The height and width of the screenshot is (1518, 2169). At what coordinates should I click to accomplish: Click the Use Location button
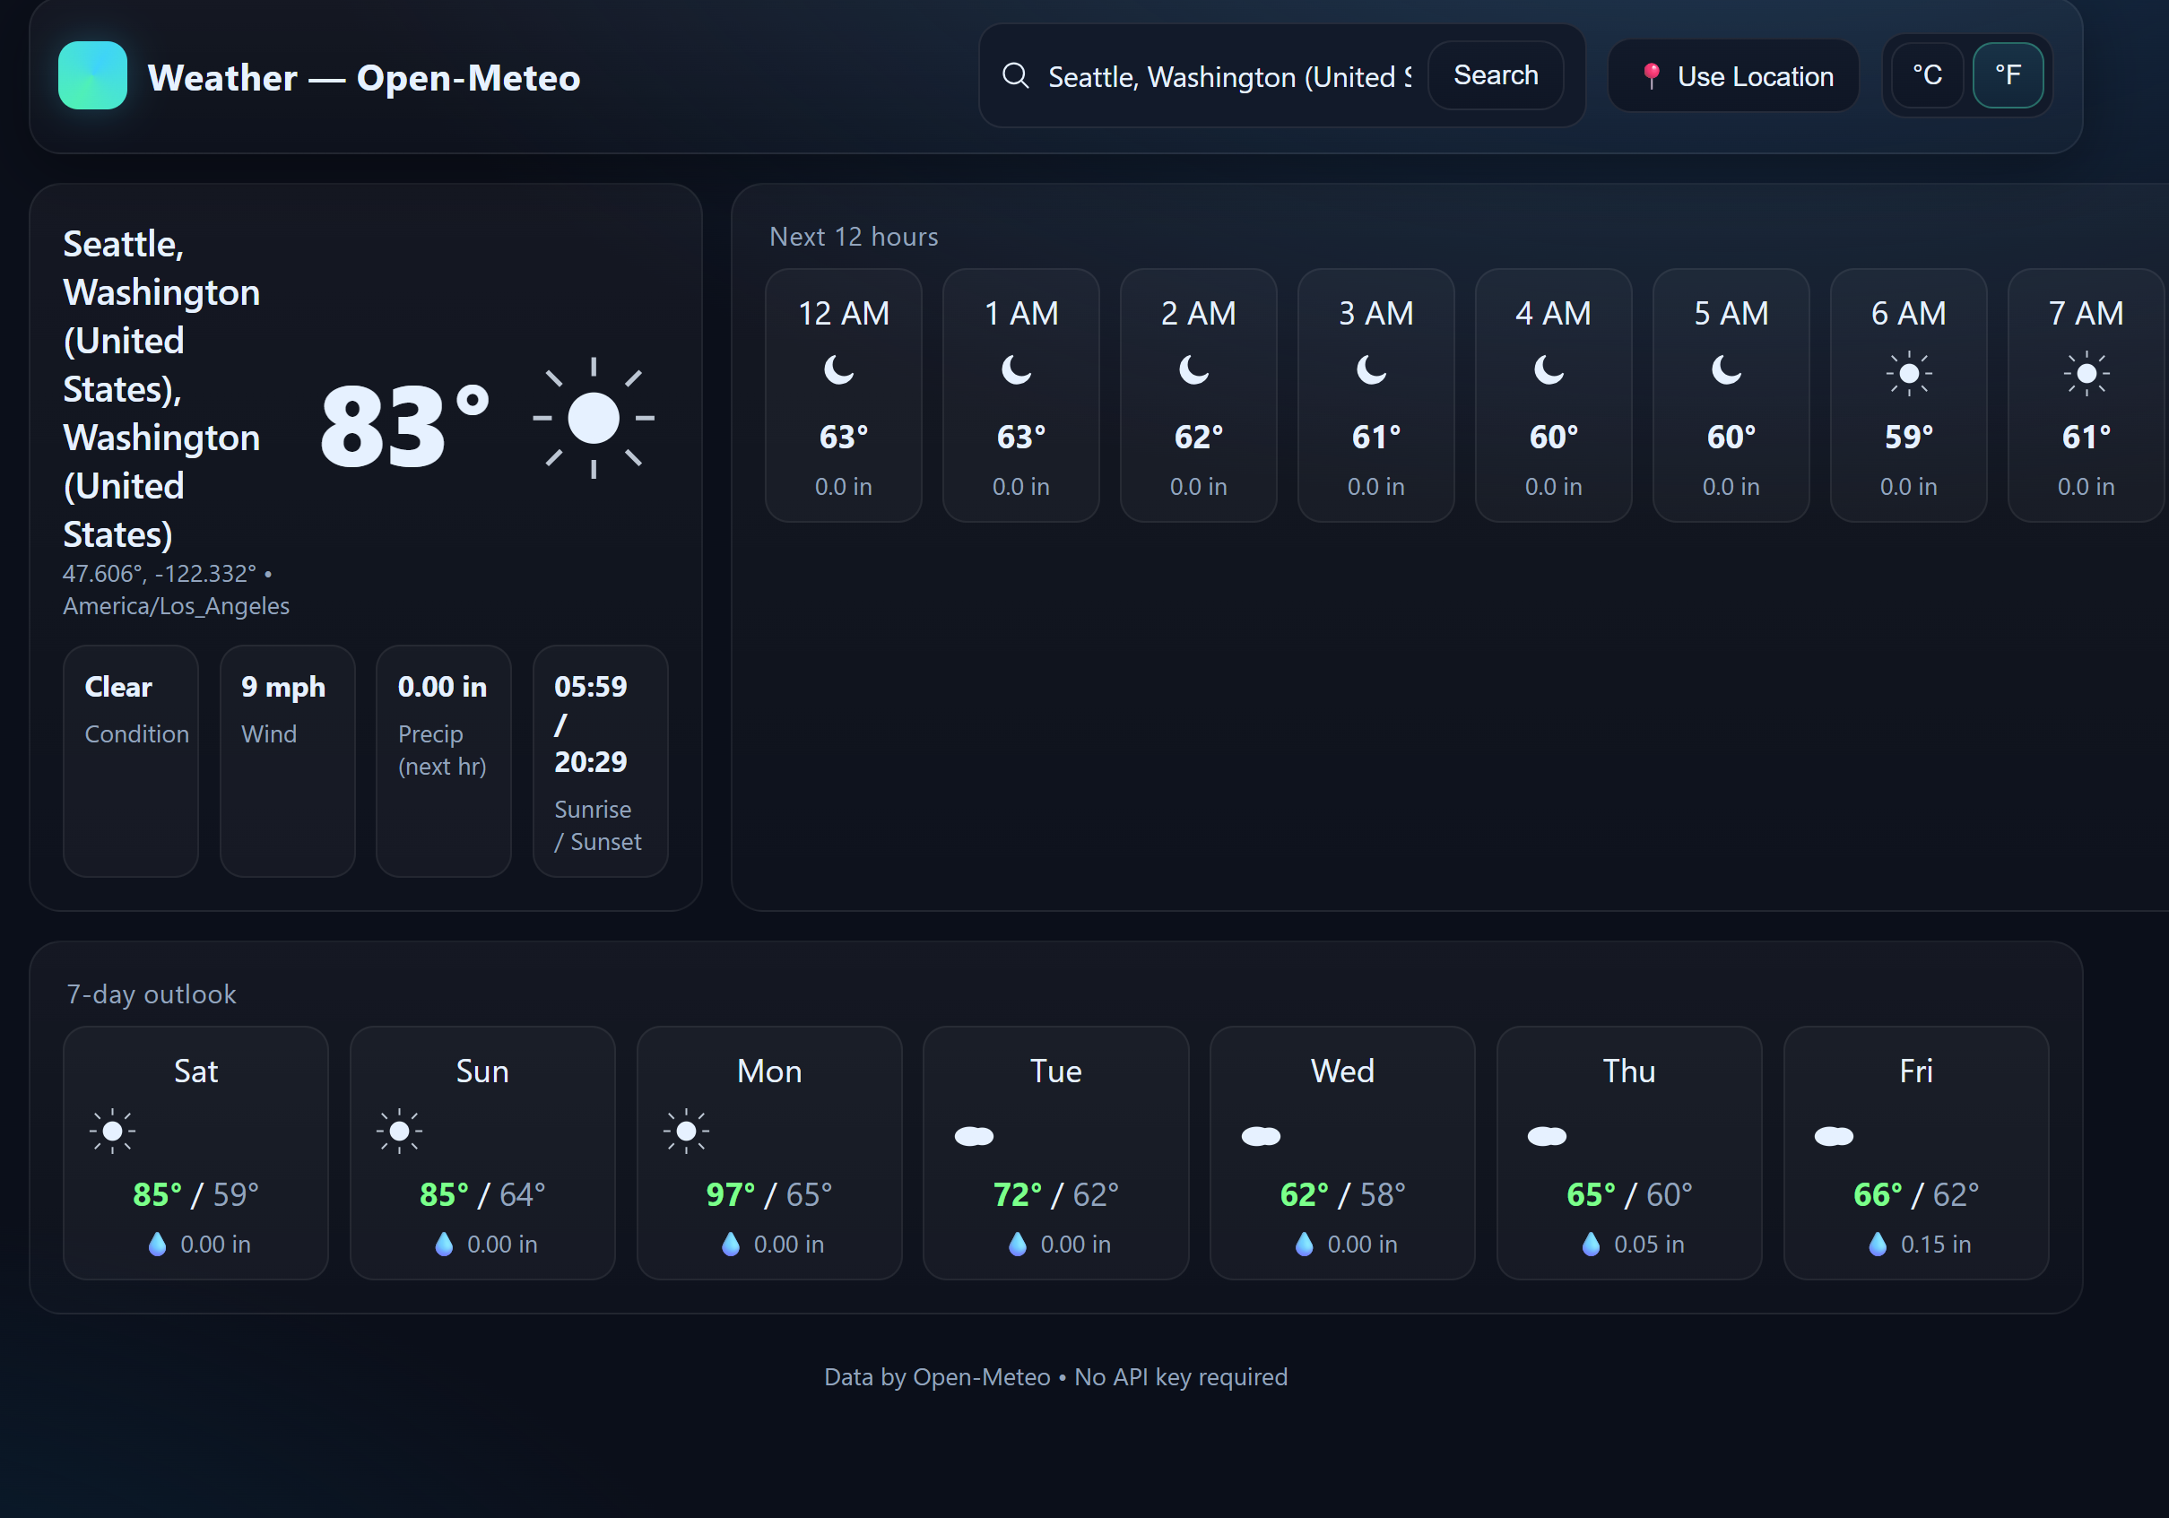[x=1733, y=75]
